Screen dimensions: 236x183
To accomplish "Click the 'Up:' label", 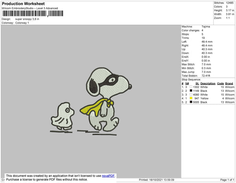I will [183, 49].
